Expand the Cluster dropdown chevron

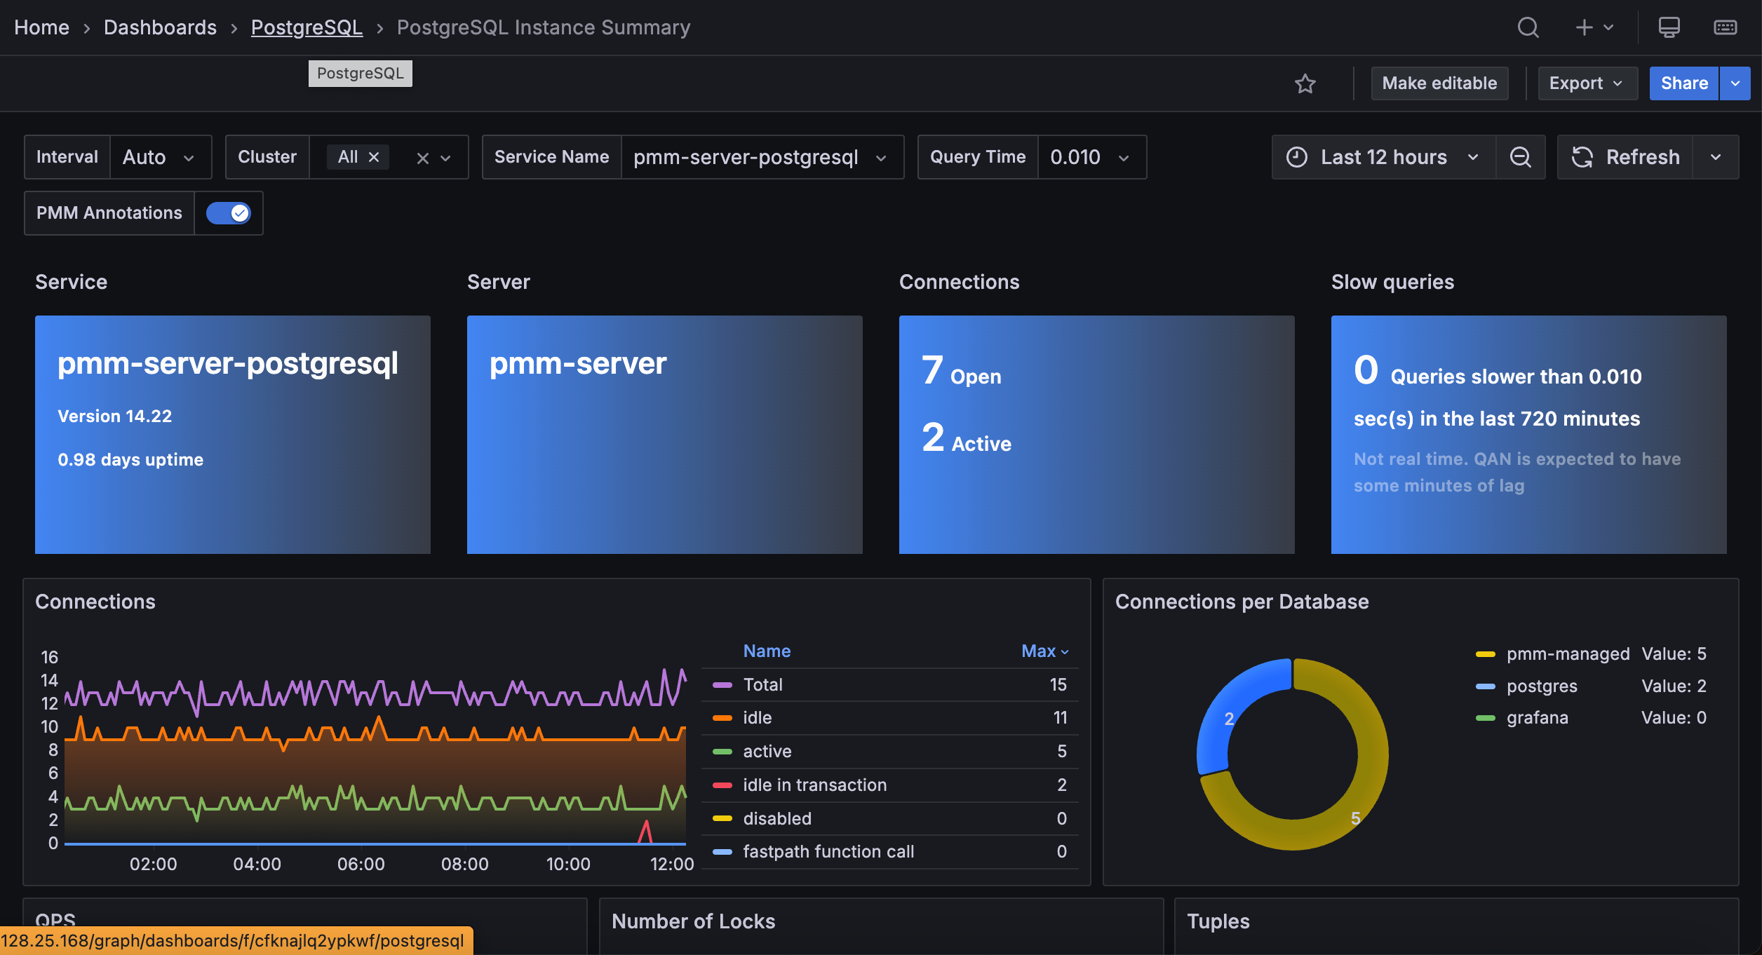[446, 158]
